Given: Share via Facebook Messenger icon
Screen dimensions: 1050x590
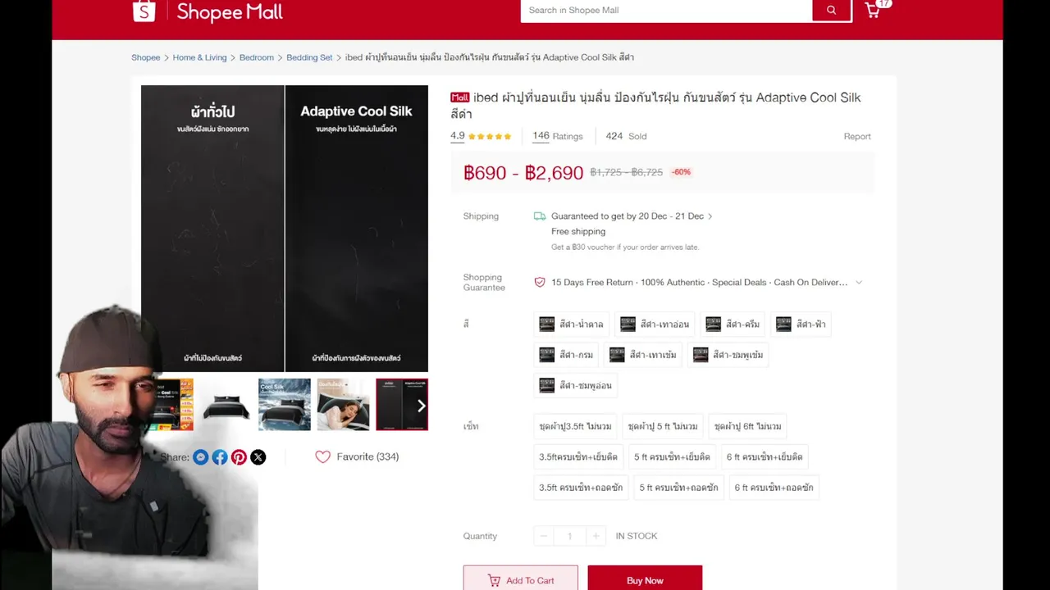Looking at the screenshot, I should pos(201,457).
